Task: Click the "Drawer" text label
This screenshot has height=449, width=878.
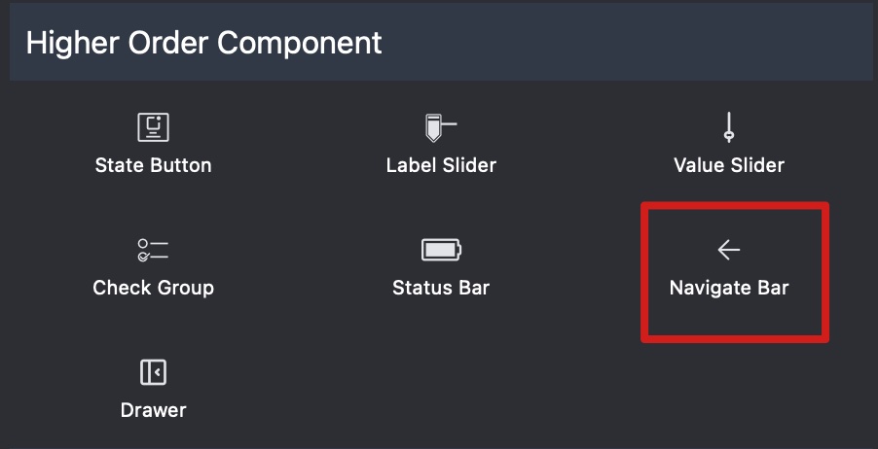Action: click(x=153, y=410)
